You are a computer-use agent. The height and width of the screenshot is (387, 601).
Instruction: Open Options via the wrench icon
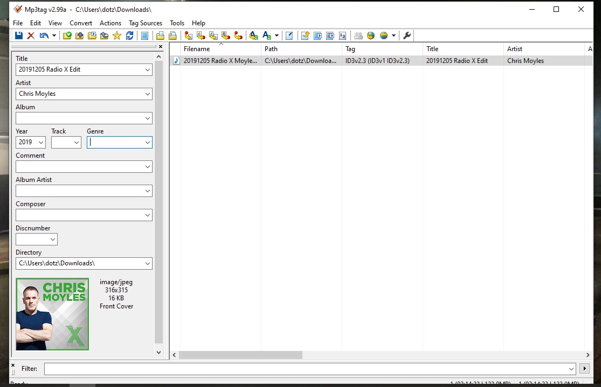click(407, 36)
